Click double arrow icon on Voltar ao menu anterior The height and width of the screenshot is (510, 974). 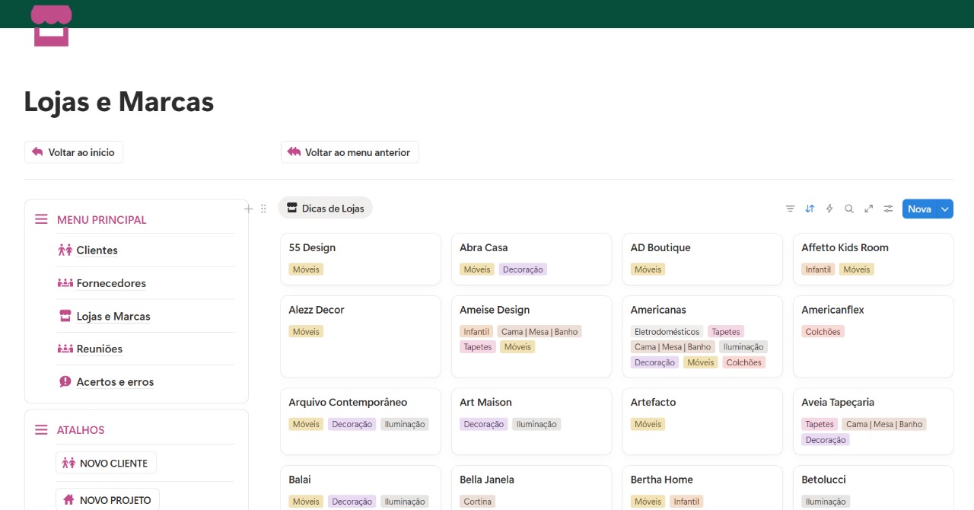[294, 152]
